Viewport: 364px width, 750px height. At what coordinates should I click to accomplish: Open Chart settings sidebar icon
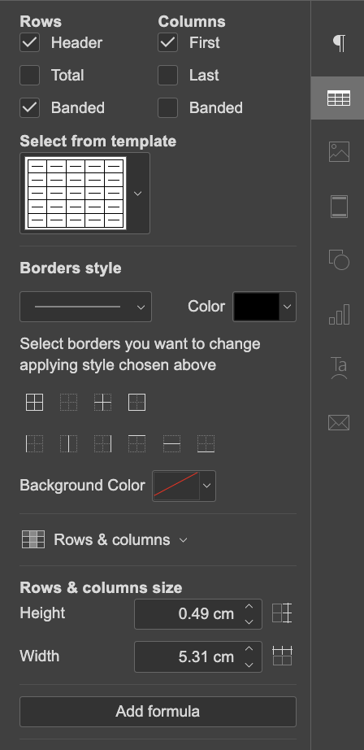click(339, 314)
